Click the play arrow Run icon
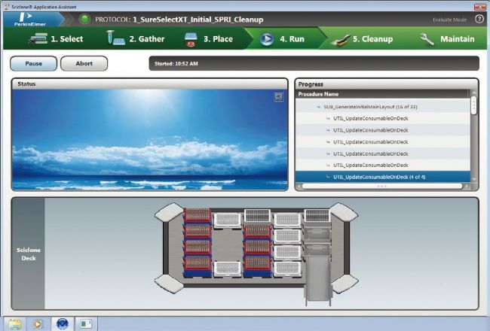Screen dimensions: 490x331 tap(267, 39)
